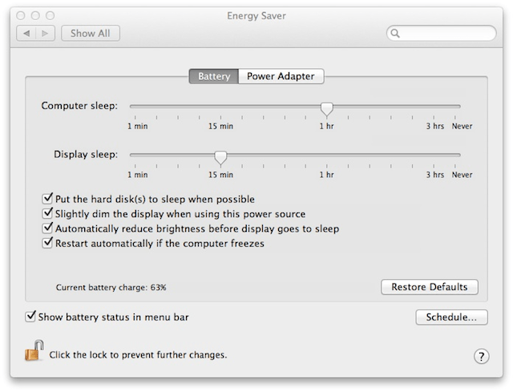Image resolution: width=513 pixels, height=392 pixels.
Task: Open the Help question mark button
Action: [482, 356]
